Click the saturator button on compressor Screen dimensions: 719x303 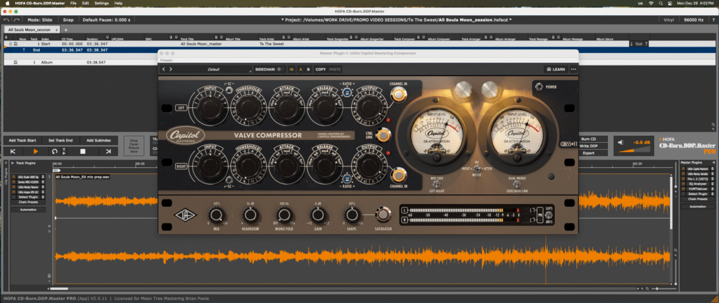(x=382, y=213)
